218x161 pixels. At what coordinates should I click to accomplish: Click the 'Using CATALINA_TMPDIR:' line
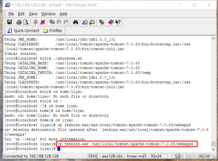pyautogui.click(x=78, y=73)
